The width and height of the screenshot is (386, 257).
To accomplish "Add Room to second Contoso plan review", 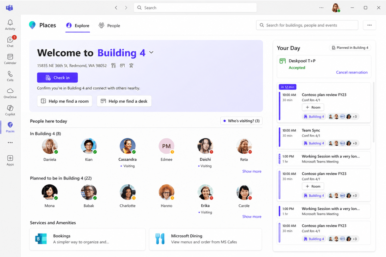I will (313, 186).
